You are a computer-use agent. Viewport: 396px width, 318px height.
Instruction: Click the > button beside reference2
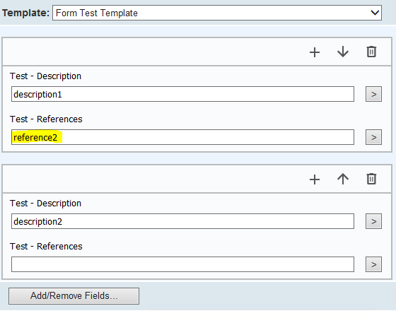tap(373, 137)
